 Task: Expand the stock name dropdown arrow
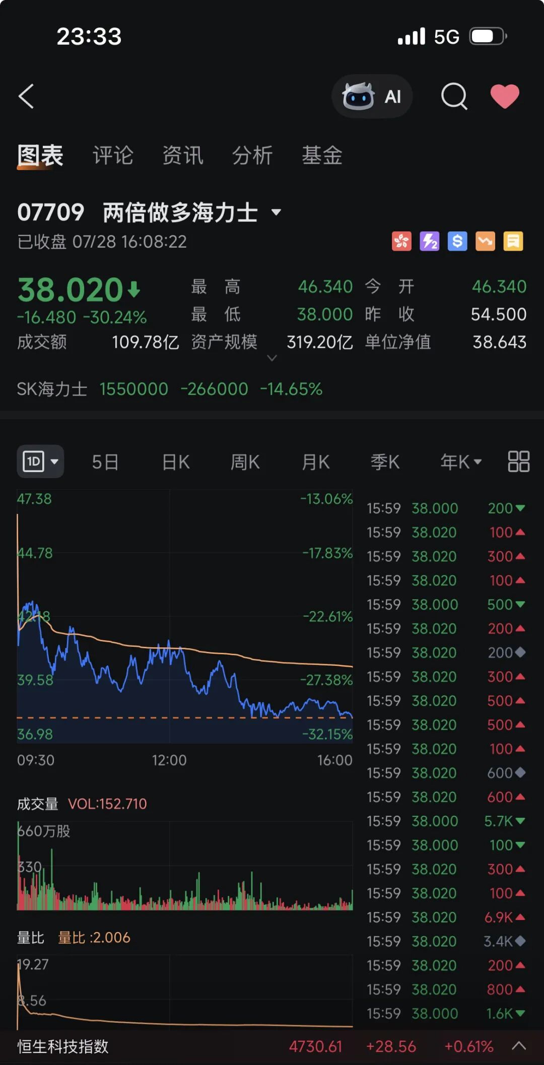(276, 212)
